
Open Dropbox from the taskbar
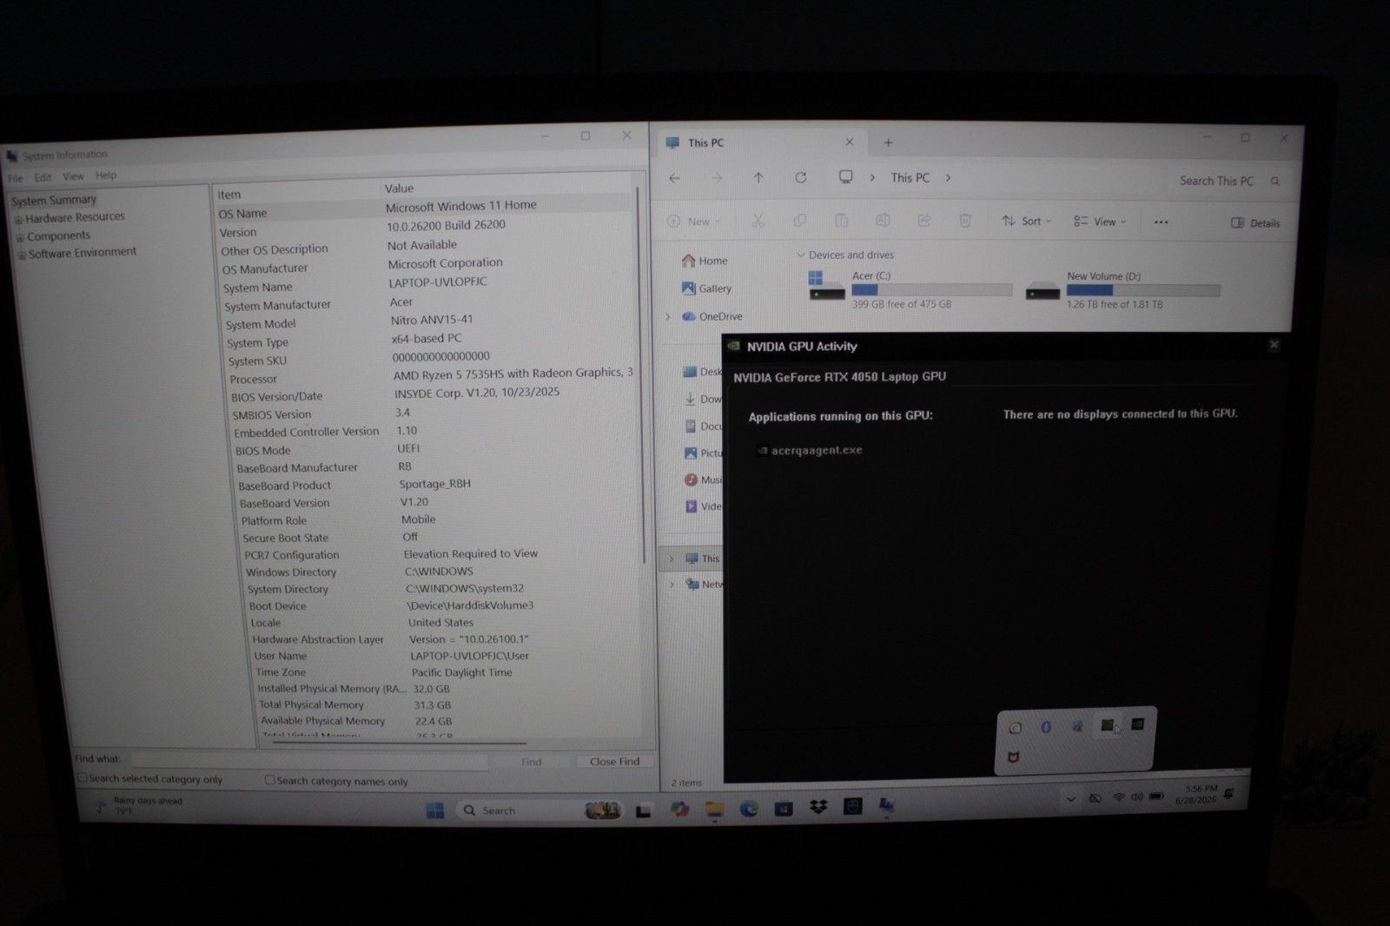click(x=818, y=807)
